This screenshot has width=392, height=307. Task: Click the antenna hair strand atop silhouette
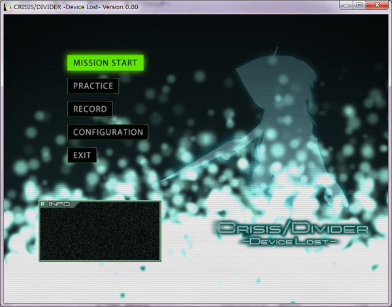pyautogui.click(x=276, y=51)
